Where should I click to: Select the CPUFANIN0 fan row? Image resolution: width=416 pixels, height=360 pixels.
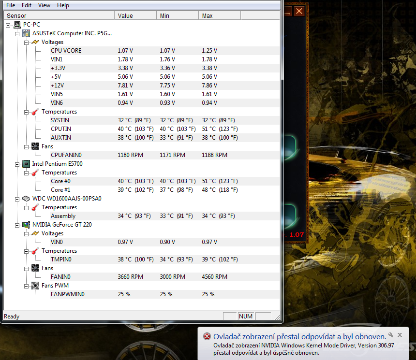coord(164,155)
